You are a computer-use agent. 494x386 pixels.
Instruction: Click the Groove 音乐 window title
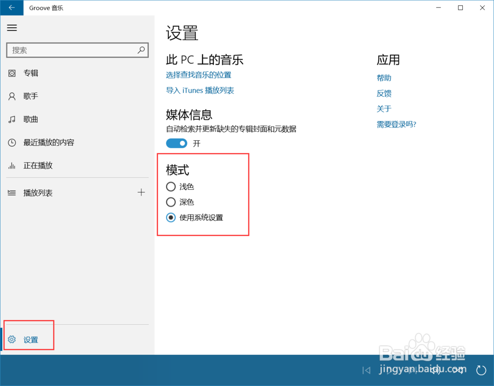pos(46,8)
